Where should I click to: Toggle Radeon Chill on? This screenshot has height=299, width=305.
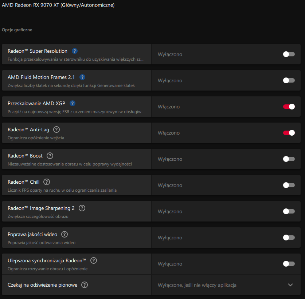tap(289, 185)
